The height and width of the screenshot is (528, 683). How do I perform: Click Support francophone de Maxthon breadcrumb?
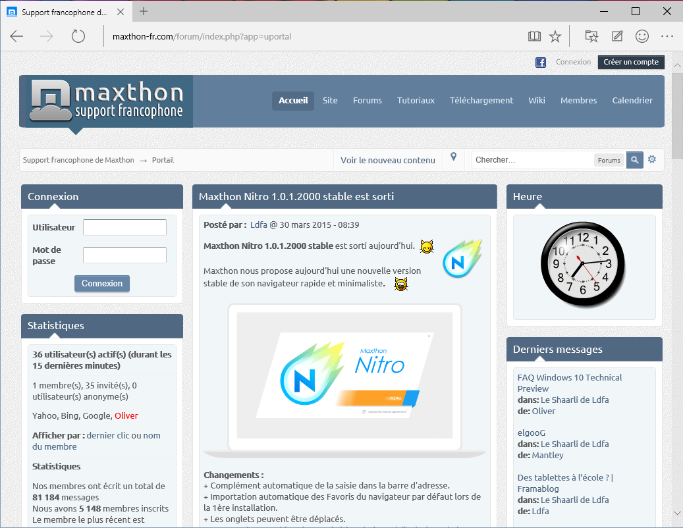tap(78, 160)
